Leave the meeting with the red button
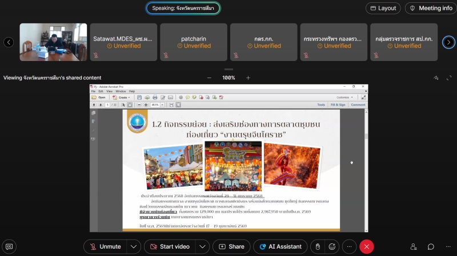Viewport: 457px width, 256px height. pyautogui.click(x=367, y=246)
